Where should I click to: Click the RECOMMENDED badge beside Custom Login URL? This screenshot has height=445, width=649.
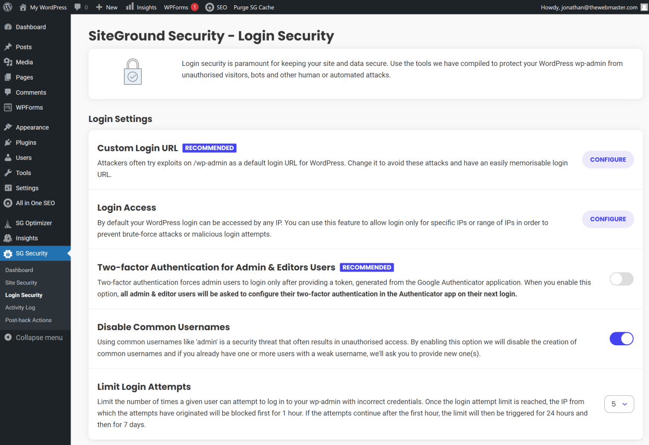point(209,148)
